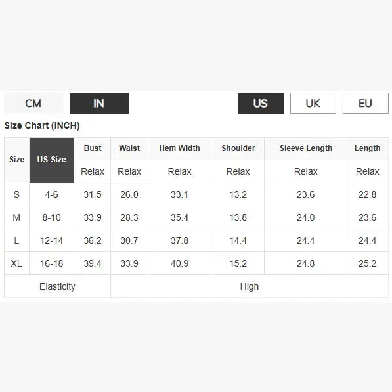Select the Bust column header
This screenshot has height=392, width=392.
coord(93,148)
